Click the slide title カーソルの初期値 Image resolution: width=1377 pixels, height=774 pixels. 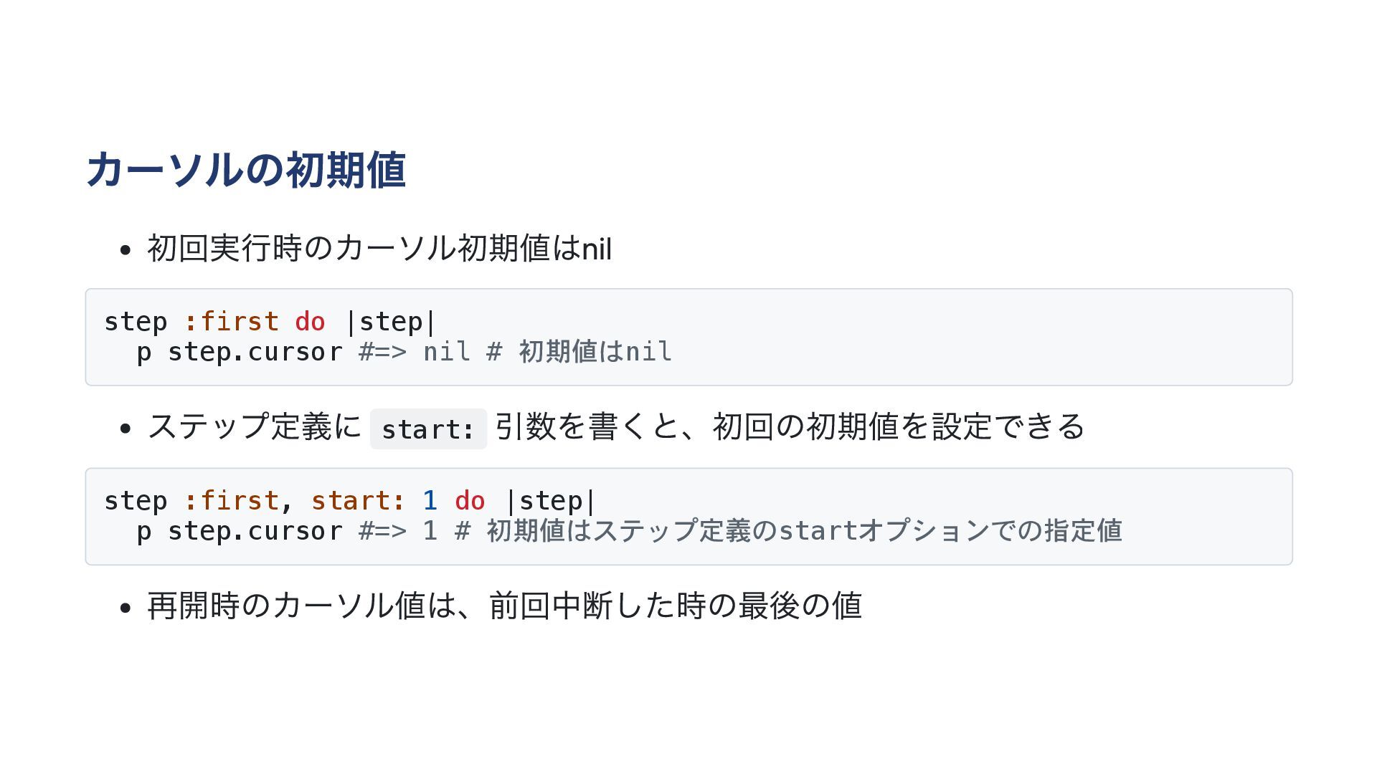(246, 171)
